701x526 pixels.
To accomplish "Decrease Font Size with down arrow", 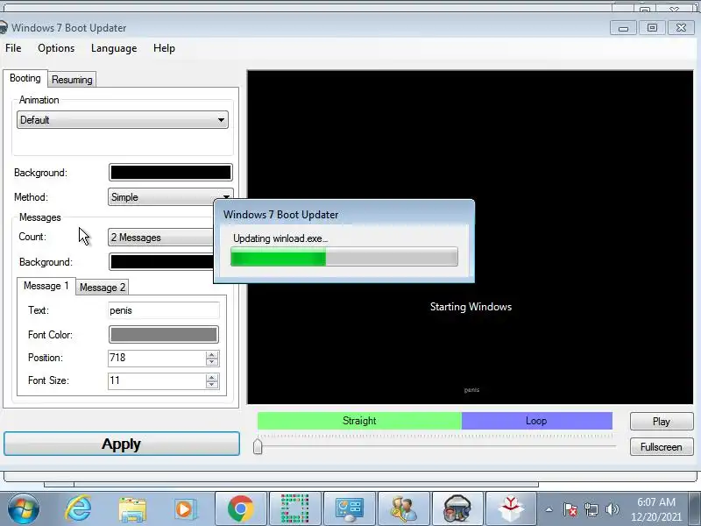I will pos(212,385).
